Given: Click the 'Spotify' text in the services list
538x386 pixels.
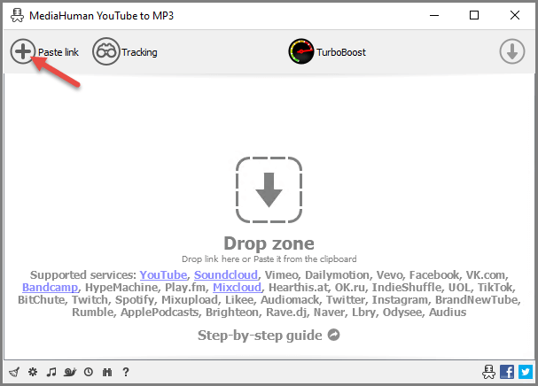Looking at the screenshot, I should pos(135,300).
